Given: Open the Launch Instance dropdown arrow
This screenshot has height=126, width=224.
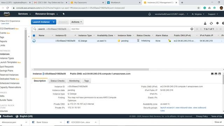Looking at the screenshot, I should (x=54, y=22).
